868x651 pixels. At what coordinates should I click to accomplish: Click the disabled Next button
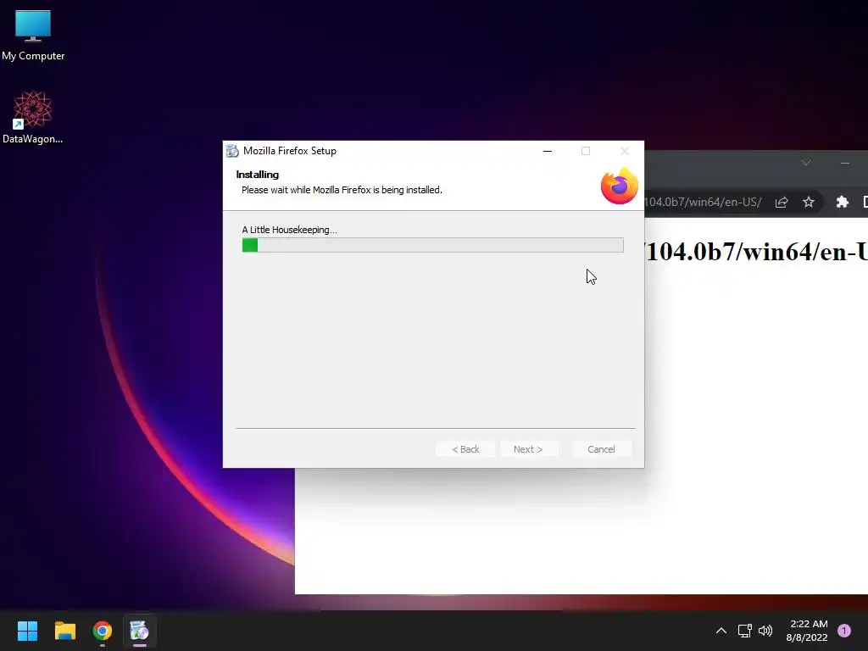point(528,449)
